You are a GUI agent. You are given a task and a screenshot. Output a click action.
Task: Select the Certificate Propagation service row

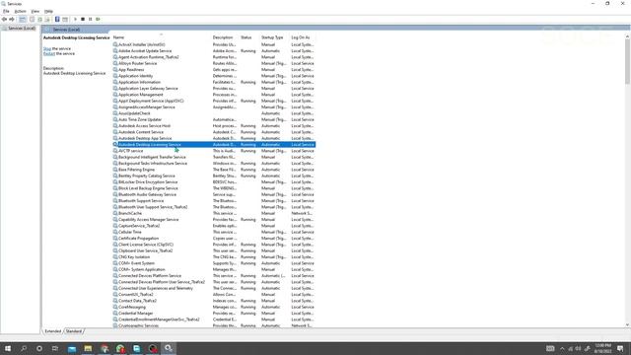[214, 239]
